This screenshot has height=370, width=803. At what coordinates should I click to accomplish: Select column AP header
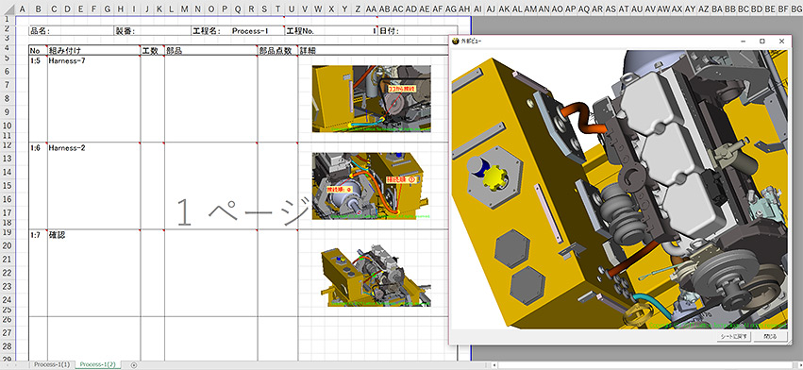tap(571, 8)
